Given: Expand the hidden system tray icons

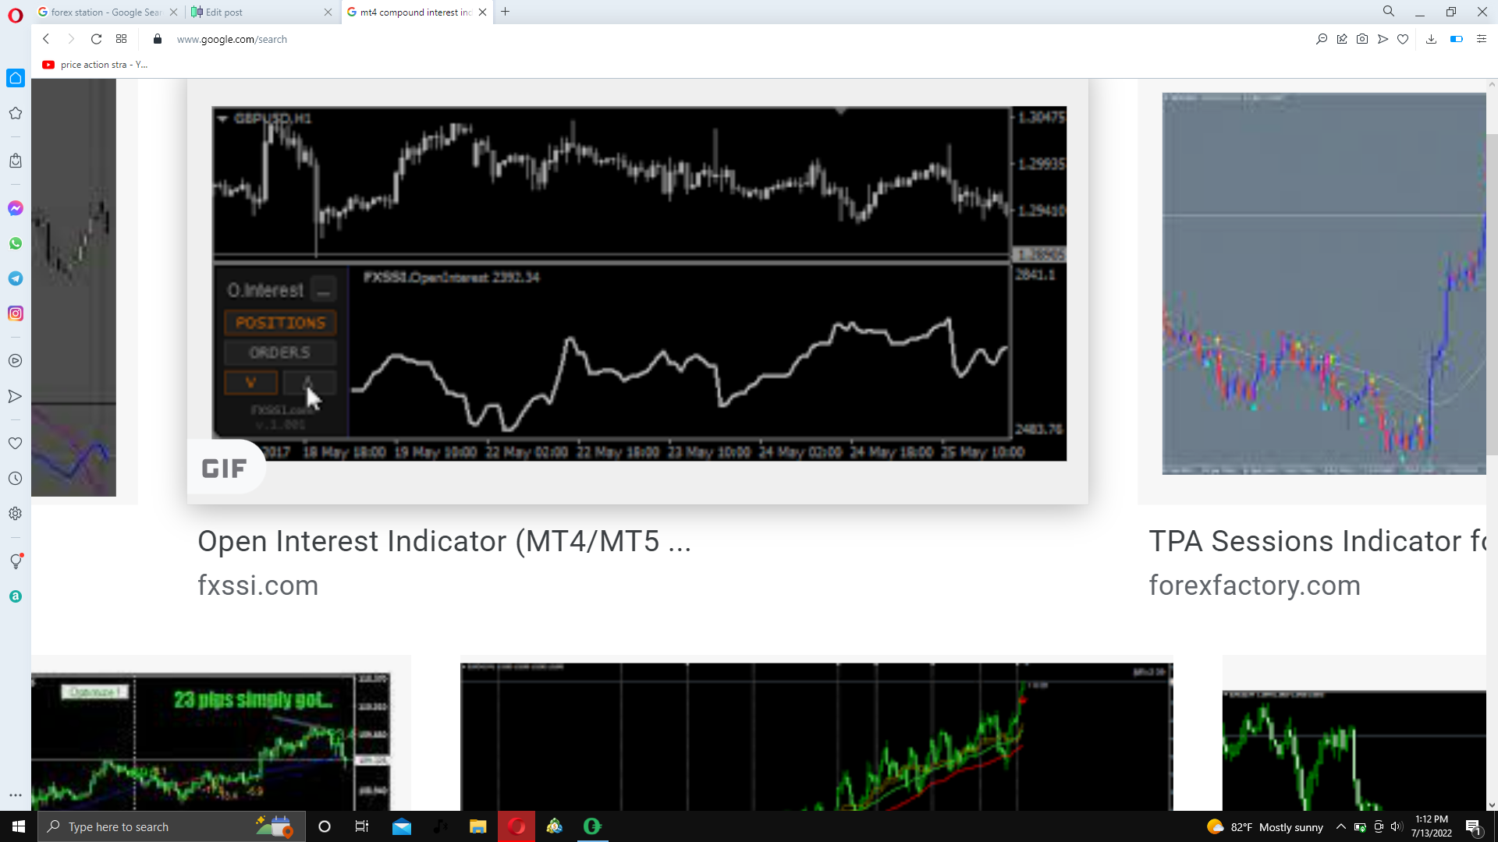Looking at the screenshot, I should pos(1340,826).
